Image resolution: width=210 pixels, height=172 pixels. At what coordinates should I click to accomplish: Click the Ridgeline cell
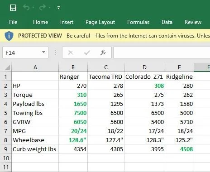point(179,76)
